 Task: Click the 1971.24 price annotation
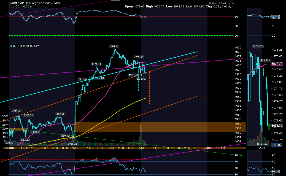(x=82, y=79)
